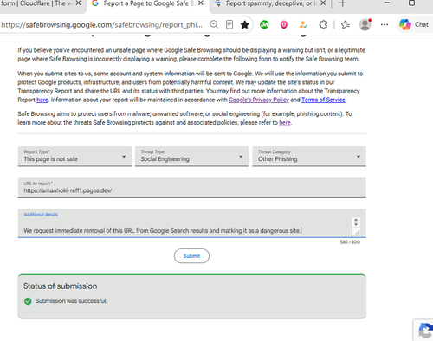Image resolution: width=433 pixels, height=341 pixels.
Task: Select the 'Status of submission' heading
Action: [61, 286]
